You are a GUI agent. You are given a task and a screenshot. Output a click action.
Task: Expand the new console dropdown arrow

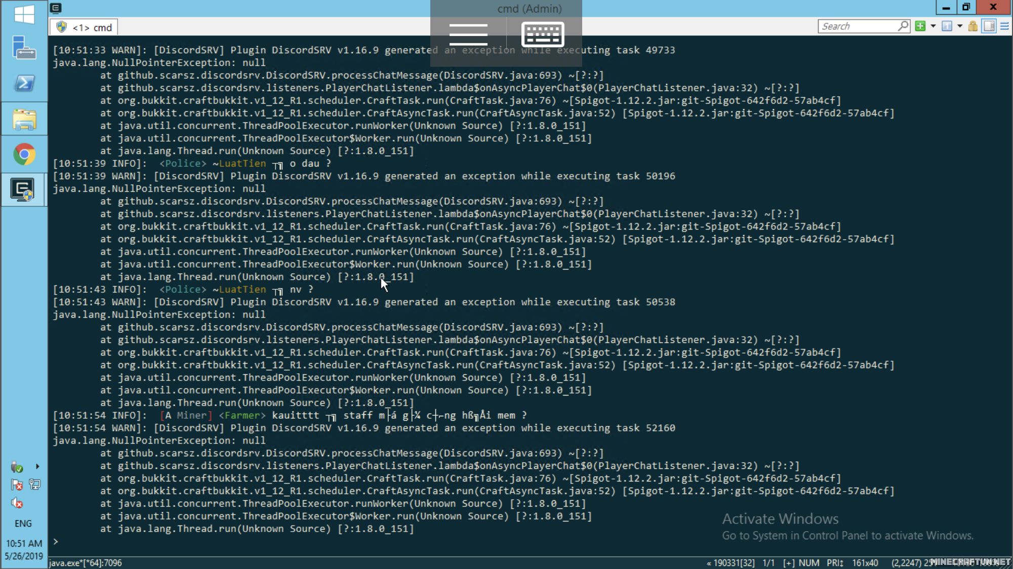[x=933, y=26]
